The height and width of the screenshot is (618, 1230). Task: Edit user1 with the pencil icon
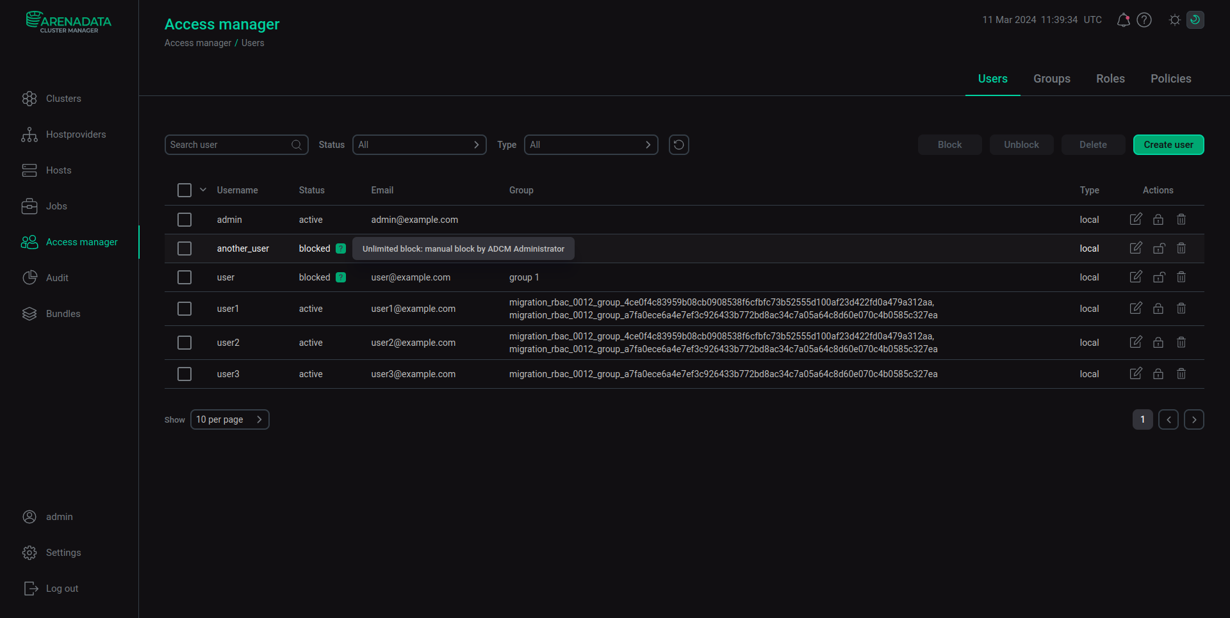click(1135, 308)
